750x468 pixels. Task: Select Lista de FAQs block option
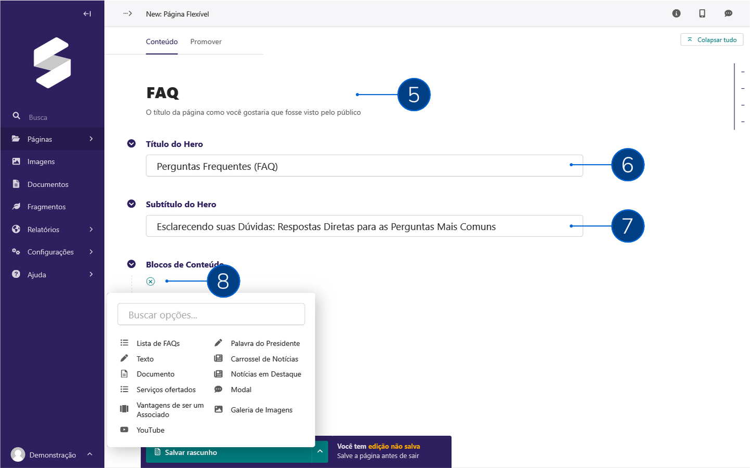click(x=158, y=343)
